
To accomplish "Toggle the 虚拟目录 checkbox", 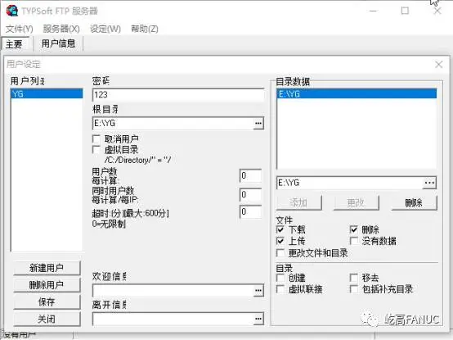I will (96, 150).
